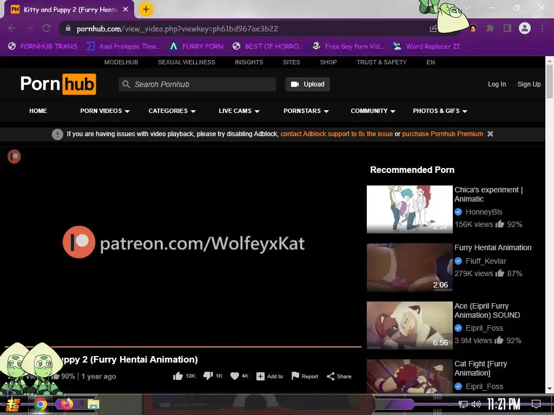This screenshot has width=554, height=415.
Task: Open the Word Replacer II bookmark
Action: coord(427,46)
